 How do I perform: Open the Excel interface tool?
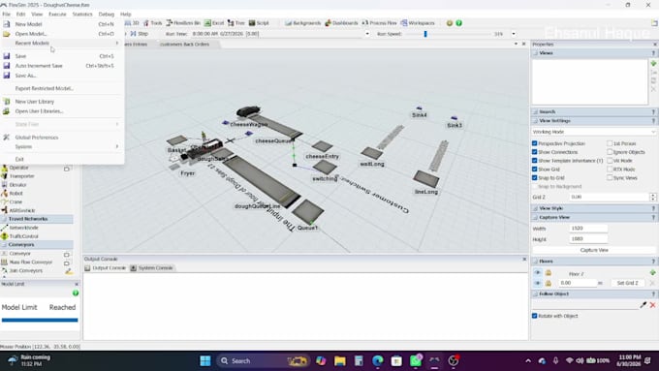214,23
